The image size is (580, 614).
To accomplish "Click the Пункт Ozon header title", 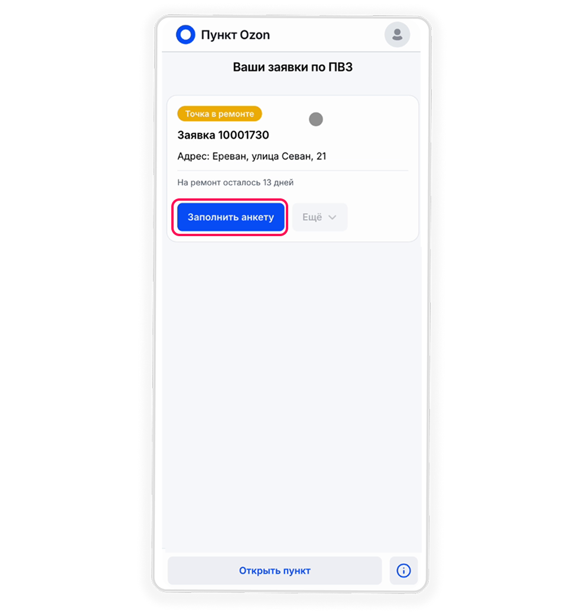I will pos(236,35).
